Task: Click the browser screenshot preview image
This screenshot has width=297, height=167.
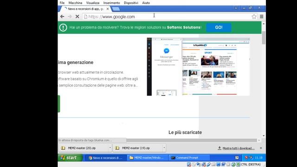Action: click(x=198, y=67)
